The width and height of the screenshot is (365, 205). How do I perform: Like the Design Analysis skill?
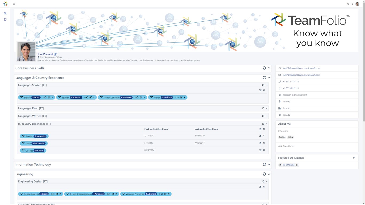53,194
